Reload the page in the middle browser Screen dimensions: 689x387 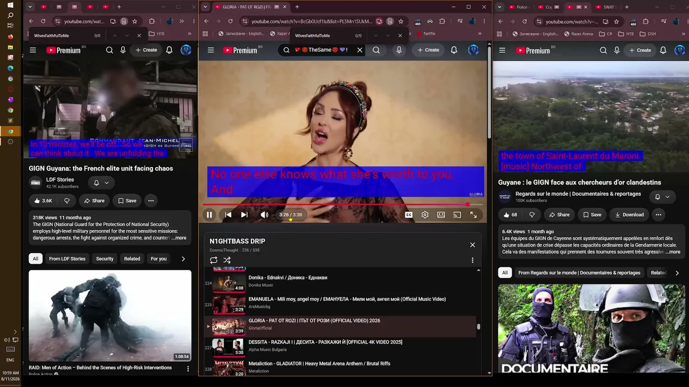click(230, 21)
